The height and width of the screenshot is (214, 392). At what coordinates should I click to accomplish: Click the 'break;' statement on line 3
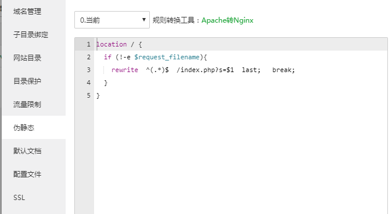283,70
